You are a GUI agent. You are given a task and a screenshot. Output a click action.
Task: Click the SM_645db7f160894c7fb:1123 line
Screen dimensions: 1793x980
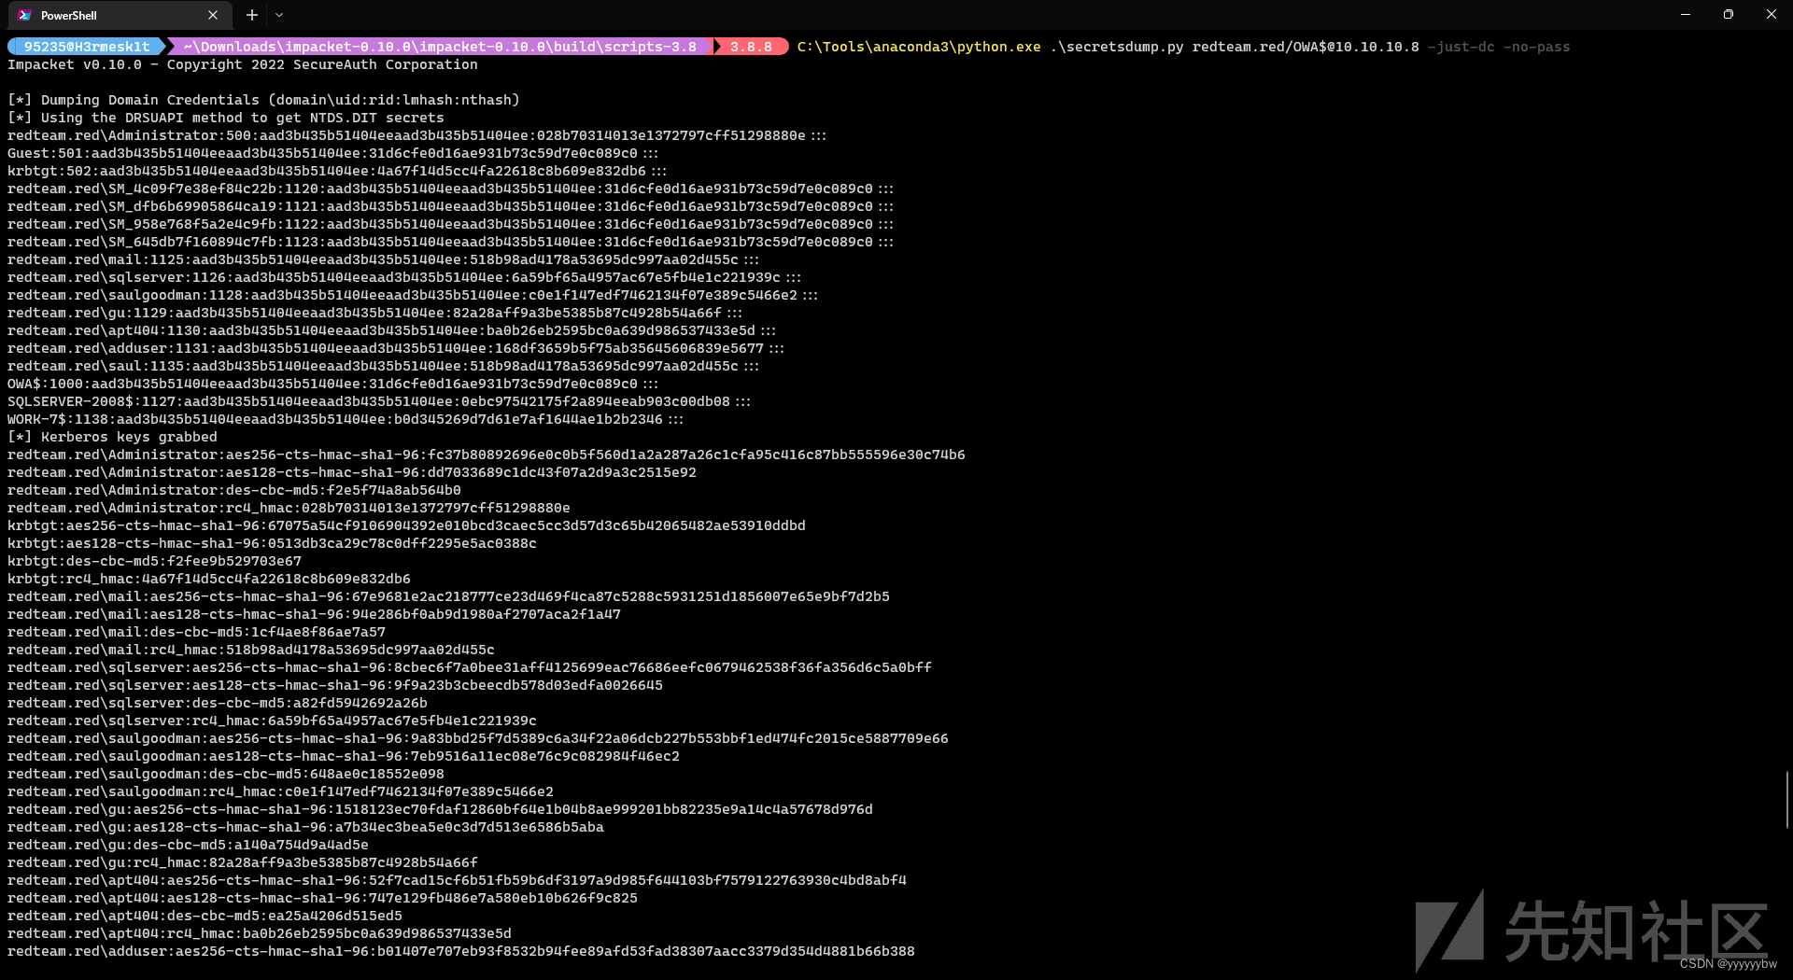[450, 242]
